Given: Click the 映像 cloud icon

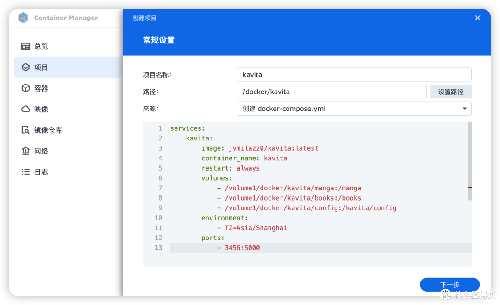Looking at the screenshot, I should coord(25,109).
